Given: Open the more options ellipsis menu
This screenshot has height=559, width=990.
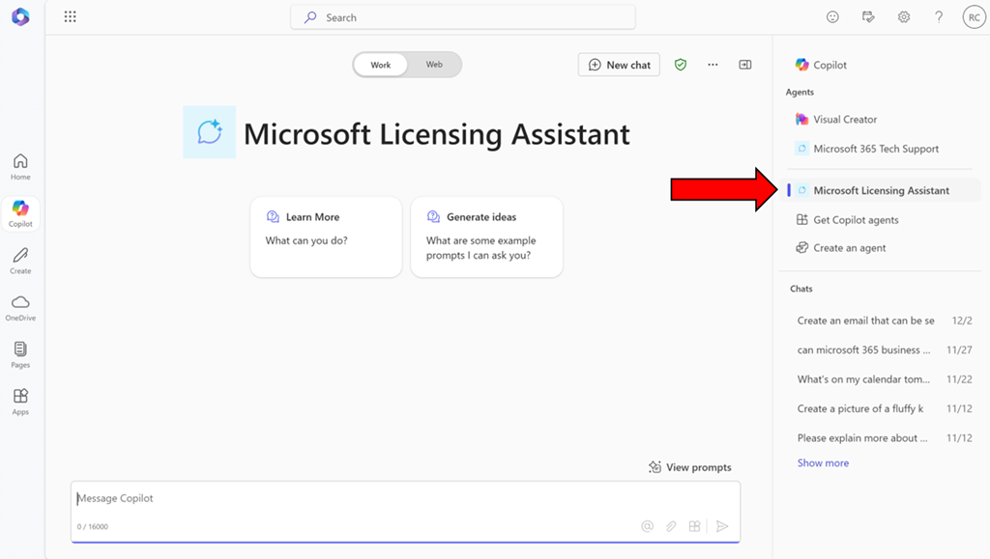Looking at the screenshot, I should [x=713, y=65].
